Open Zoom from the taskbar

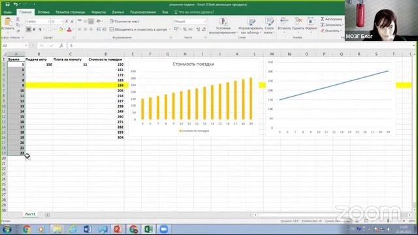point(164,229)
